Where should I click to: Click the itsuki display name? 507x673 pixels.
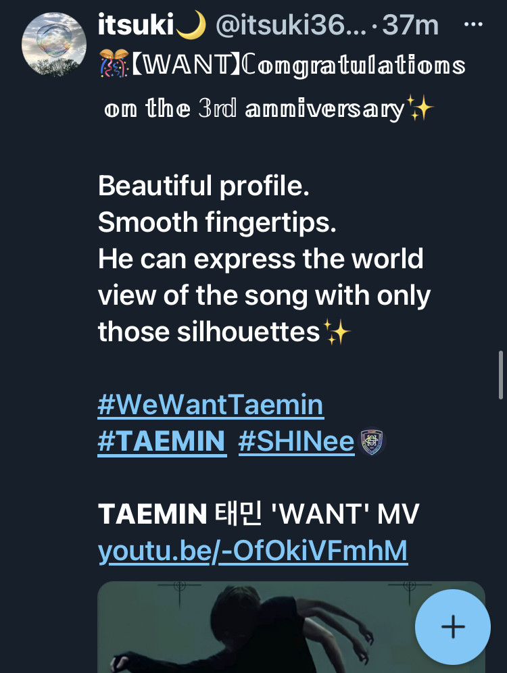click(x=136, y=24)
